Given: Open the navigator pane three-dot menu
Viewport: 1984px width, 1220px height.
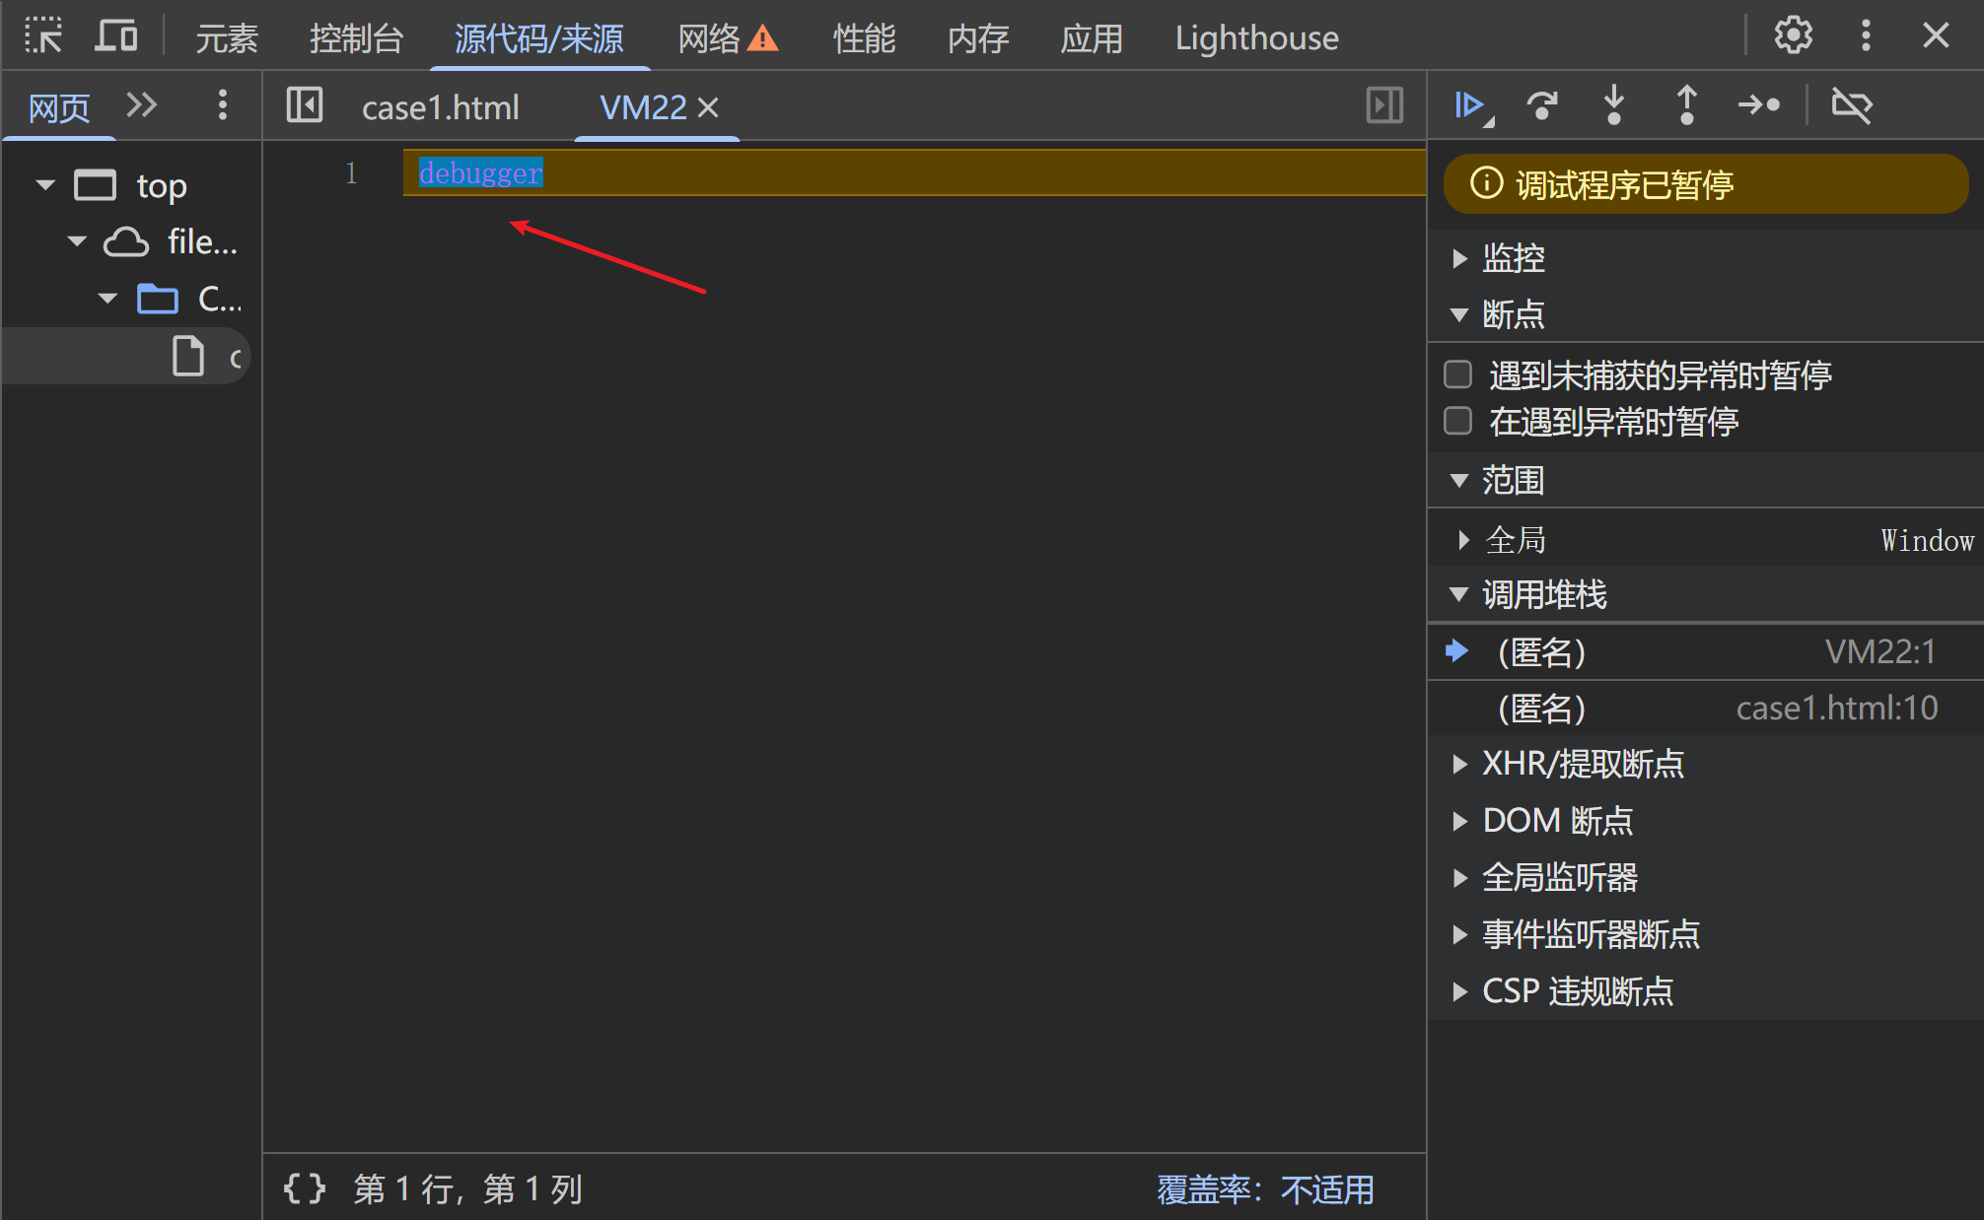Looking at the screenshot, I should (x=223, y=105).
